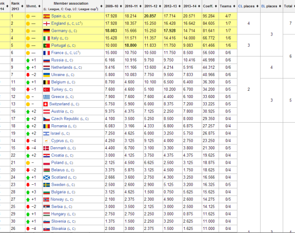This screenshot has width=295, height=233.
Task: Click the France flag icon
Action: point(47,53)
